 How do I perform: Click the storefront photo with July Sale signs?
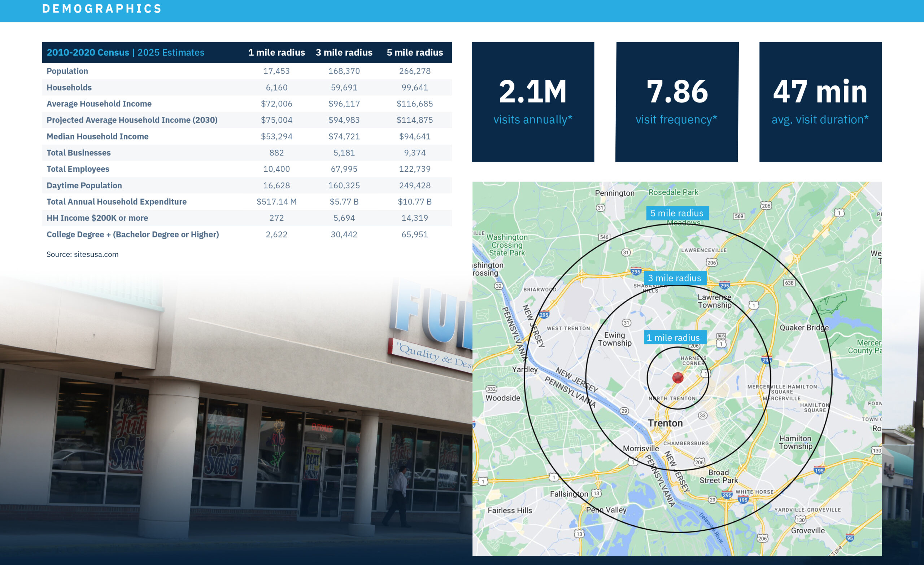tap(225, 431)
